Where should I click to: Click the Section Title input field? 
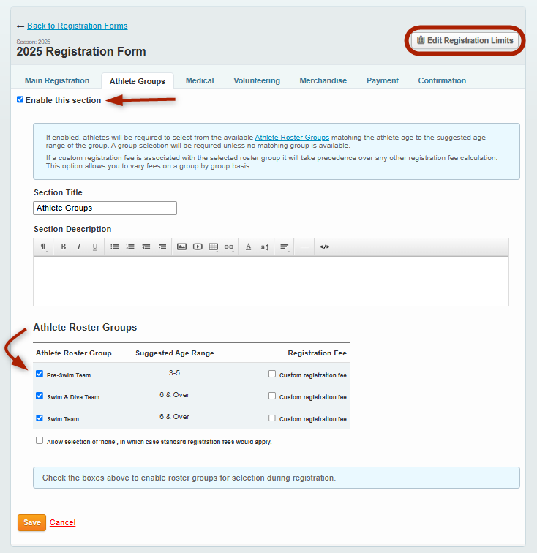tap(105, 208)
